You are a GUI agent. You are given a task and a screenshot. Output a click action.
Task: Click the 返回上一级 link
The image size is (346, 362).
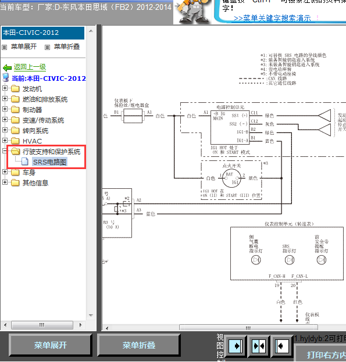(x=30, y=67)
